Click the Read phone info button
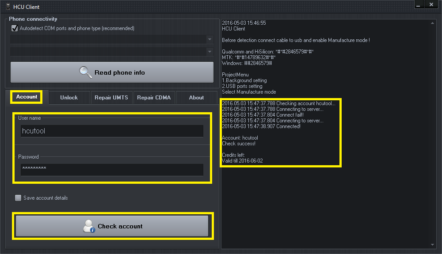442x254 pixels. (112, 72)
